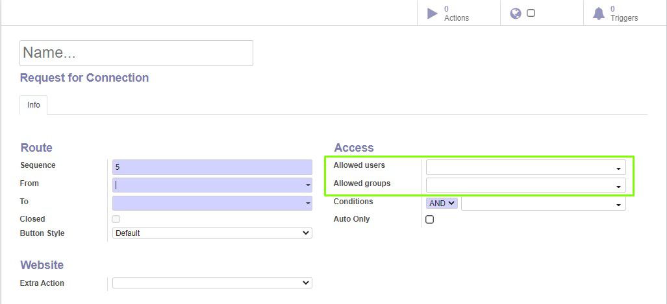
Task: Open the Extra Action dropdown
Action: (x=212, y=283)
